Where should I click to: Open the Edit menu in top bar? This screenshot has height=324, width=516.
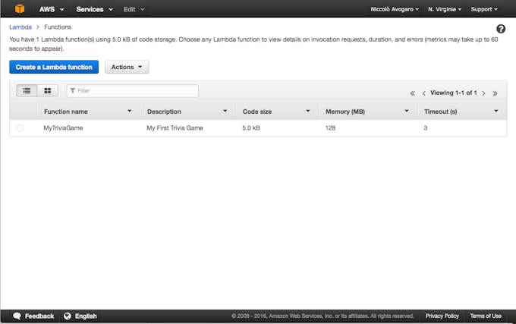(x=134, y=9)
